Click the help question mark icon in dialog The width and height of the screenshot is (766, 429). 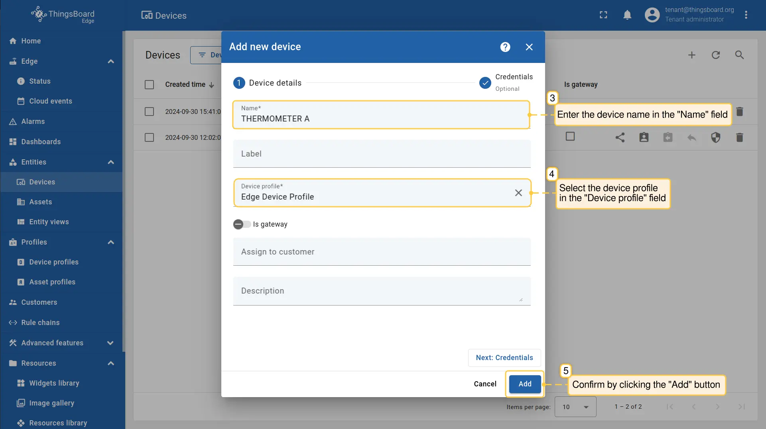click(505, 47)
